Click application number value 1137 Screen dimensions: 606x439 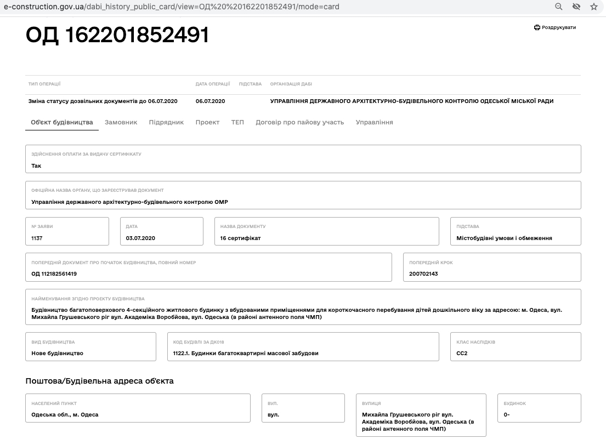tap(37, 238)
